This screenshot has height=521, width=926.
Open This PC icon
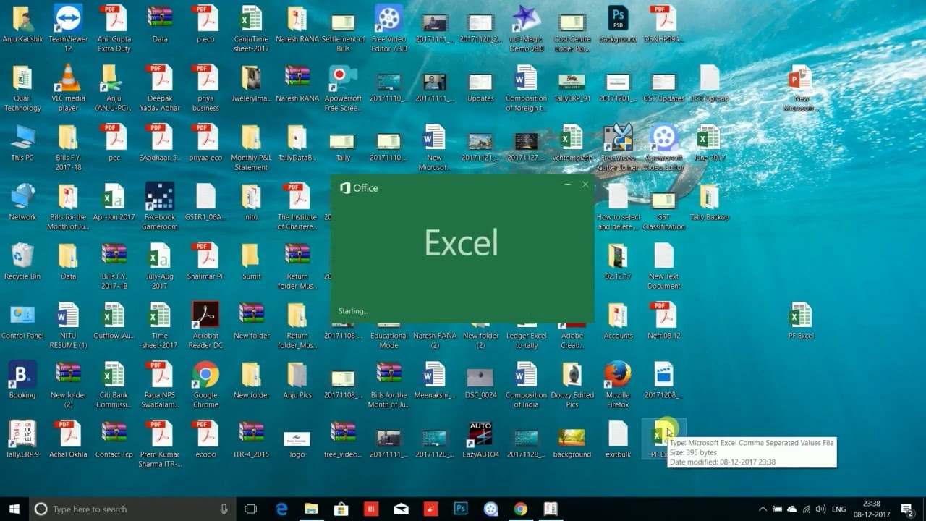[22, 143]
